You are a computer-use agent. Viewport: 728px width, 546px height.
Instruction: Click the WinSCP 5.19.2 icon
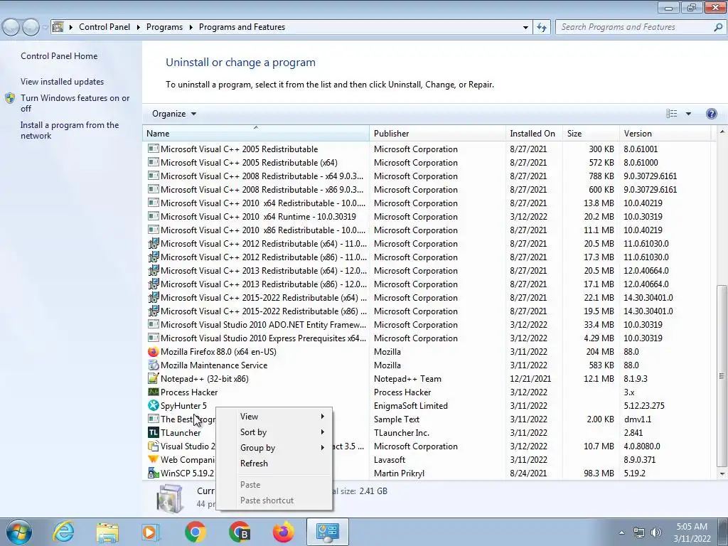[x=154, y=473]
